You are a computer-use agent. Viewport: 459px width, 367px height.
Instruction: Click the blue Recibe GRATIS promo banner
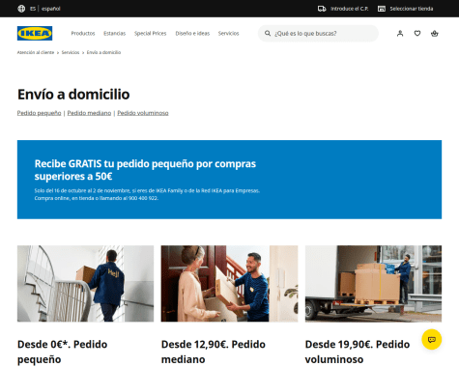click(229, 180)
